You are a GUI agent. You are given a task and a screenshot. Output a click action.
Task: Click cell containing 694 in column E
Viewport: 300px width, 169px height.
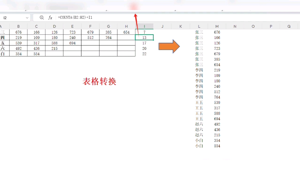click(72, 43)
